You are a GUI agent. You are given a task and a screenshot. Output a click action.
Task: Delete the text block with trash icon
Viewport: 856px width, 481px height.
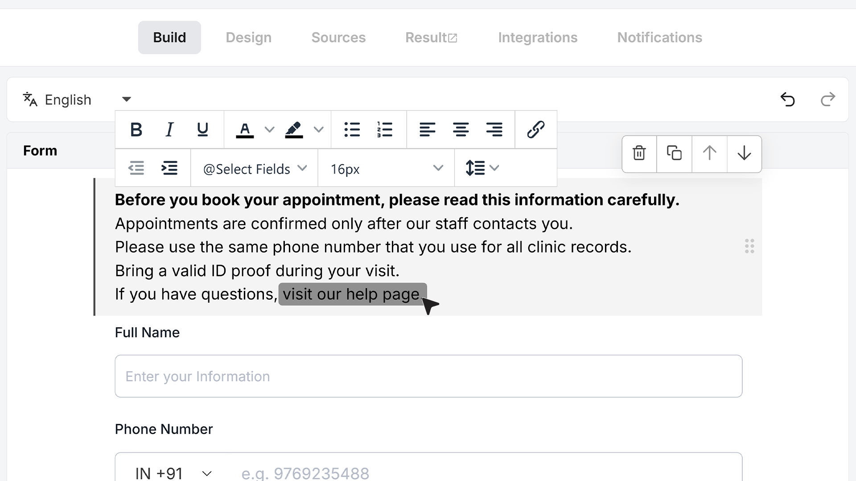click(639, 154)
